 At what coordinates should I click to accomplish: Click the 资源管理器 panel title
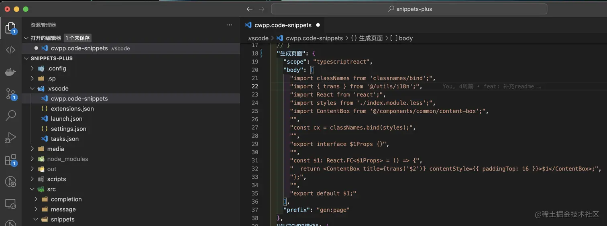[x=43, y=25]
